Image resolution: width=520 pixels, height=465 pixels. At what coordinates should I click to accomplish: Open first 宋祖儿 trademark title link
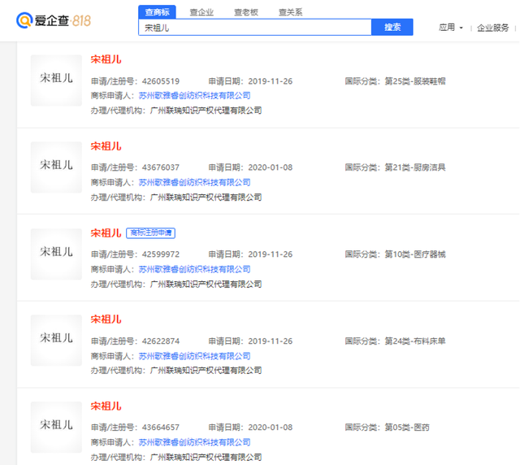[106, 59]
